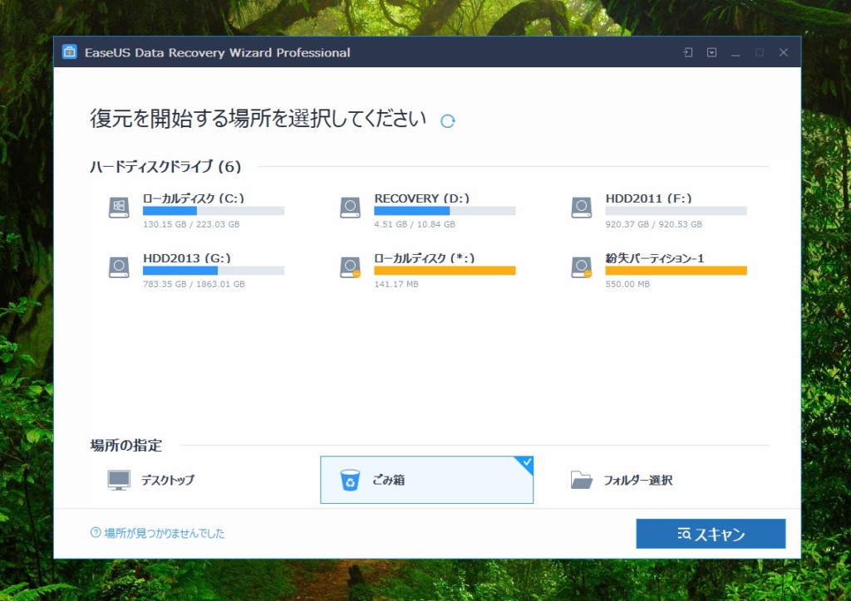Click the 場所の指定 section header
851x601 pixels.
(x=126, y=446)
